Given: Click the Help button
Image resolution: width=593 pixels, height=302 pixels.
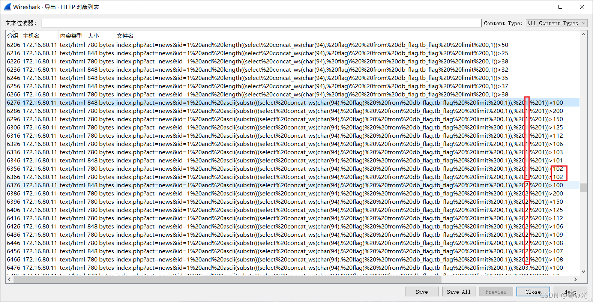Looking at the screenshot, I should (x=570, y=292).
